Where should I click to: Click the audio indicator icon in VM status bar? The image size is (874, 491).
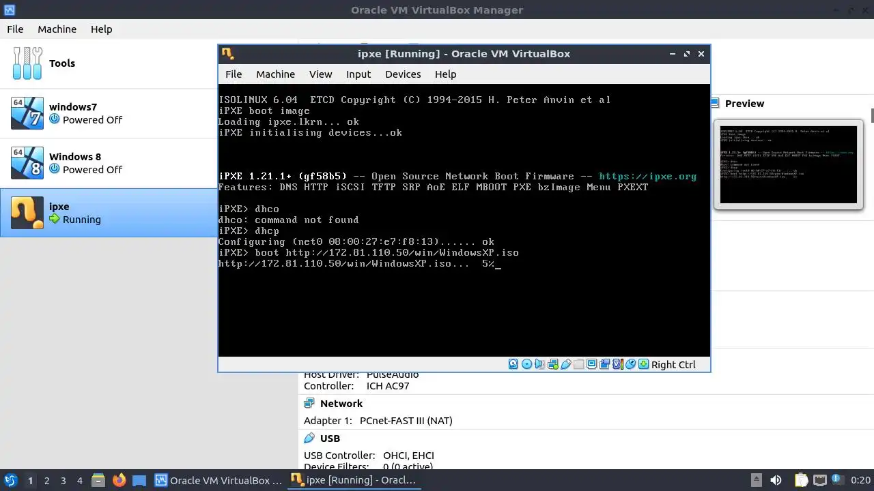click(539, 364)
